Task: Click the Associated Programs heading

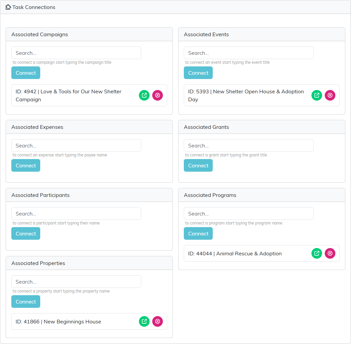Action: 210,195
